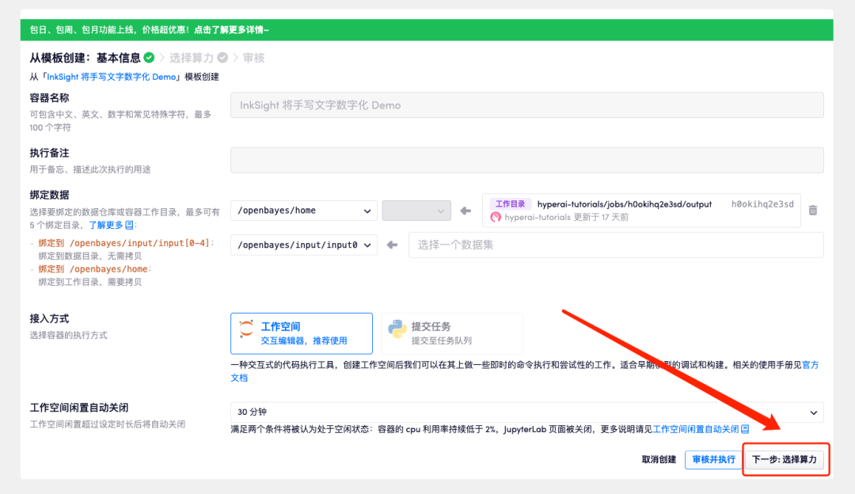
Task: Go to the 选择算力 step in breadcrumb
Action: tap(192, 58)
